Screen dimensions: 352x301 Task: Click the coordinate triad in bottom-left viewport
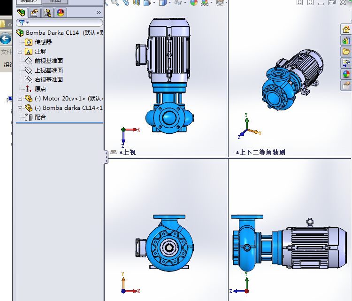(130, 283)
